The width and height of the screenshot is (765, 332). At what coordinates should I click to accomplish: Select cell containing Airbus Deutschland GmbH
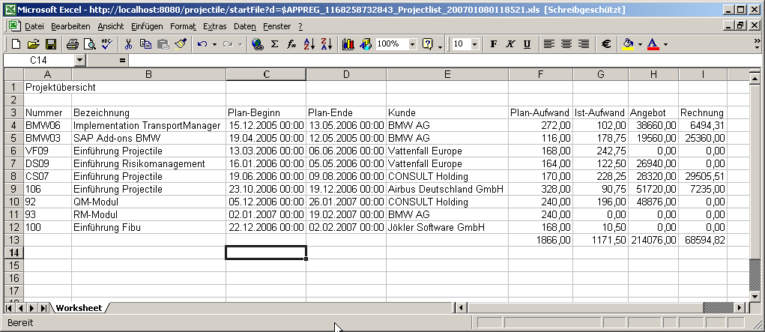click(447, 189)
